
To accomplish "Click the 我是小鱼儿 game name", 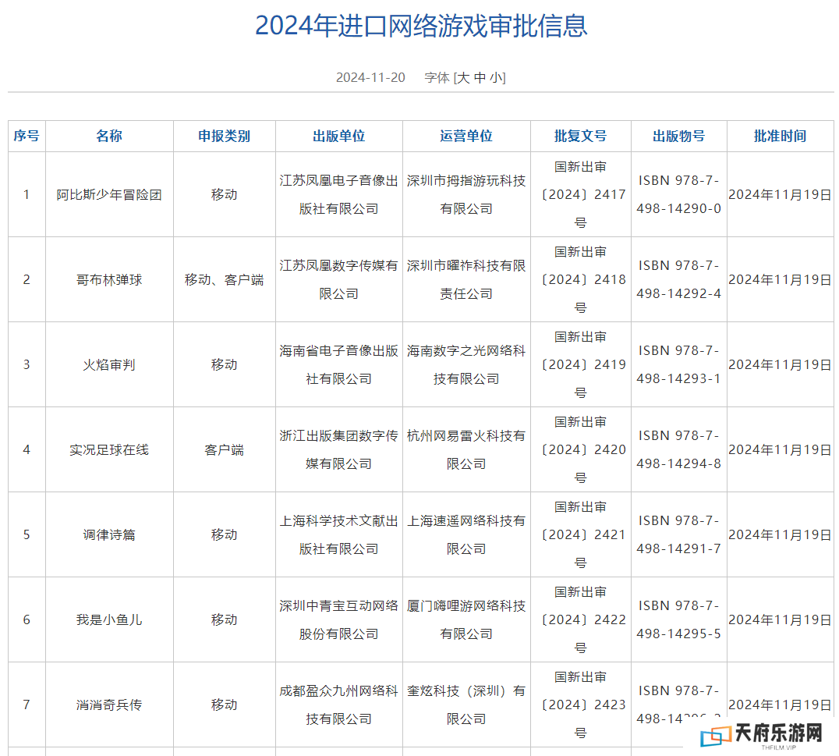I will [x=109, y=620].
